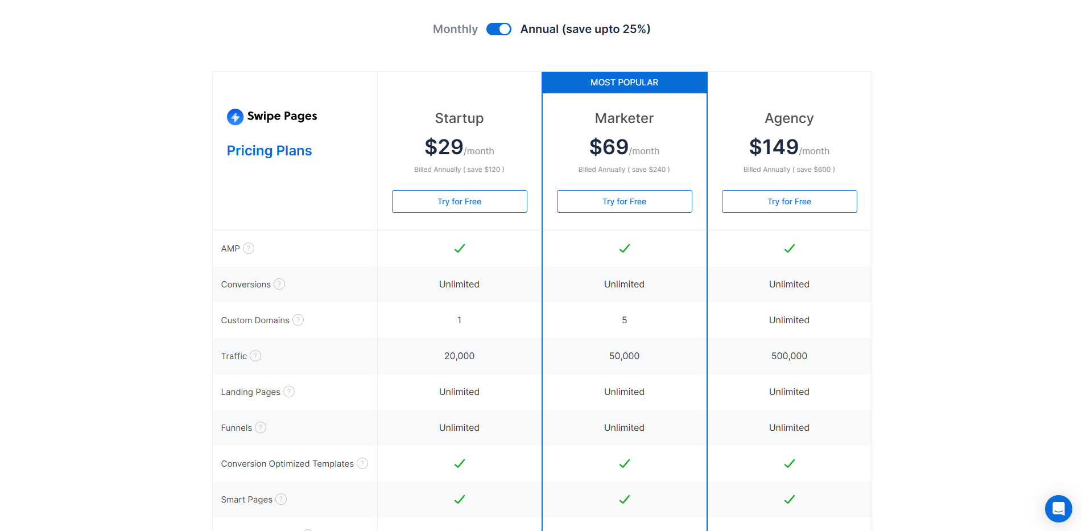
Task: Click 'Billed Annually ( save $240 )' text
Action: coord(624,170)
